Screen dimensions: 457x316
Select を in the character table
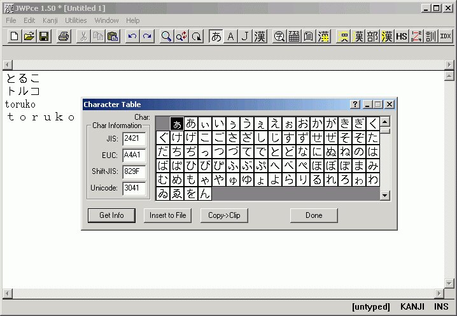(191, 194)
